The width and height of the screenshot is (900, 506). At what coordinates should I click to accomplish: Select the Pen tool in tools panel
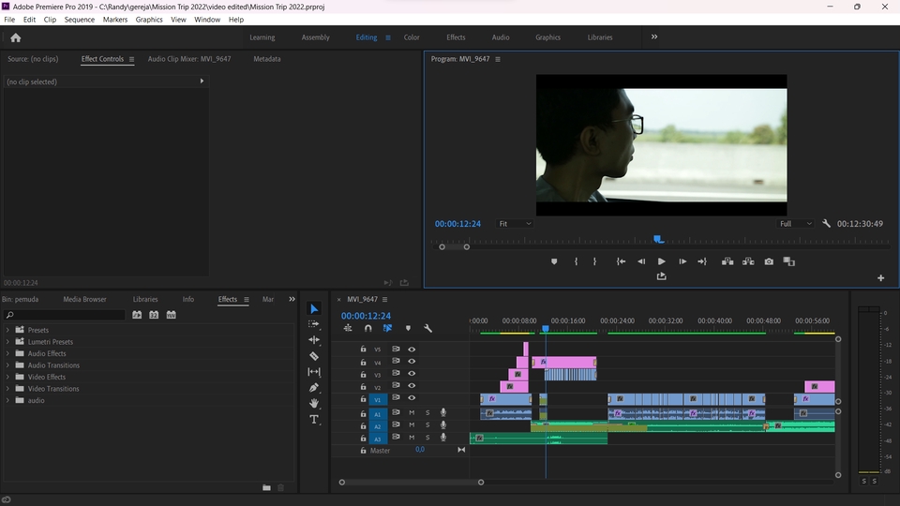[314, 387]
